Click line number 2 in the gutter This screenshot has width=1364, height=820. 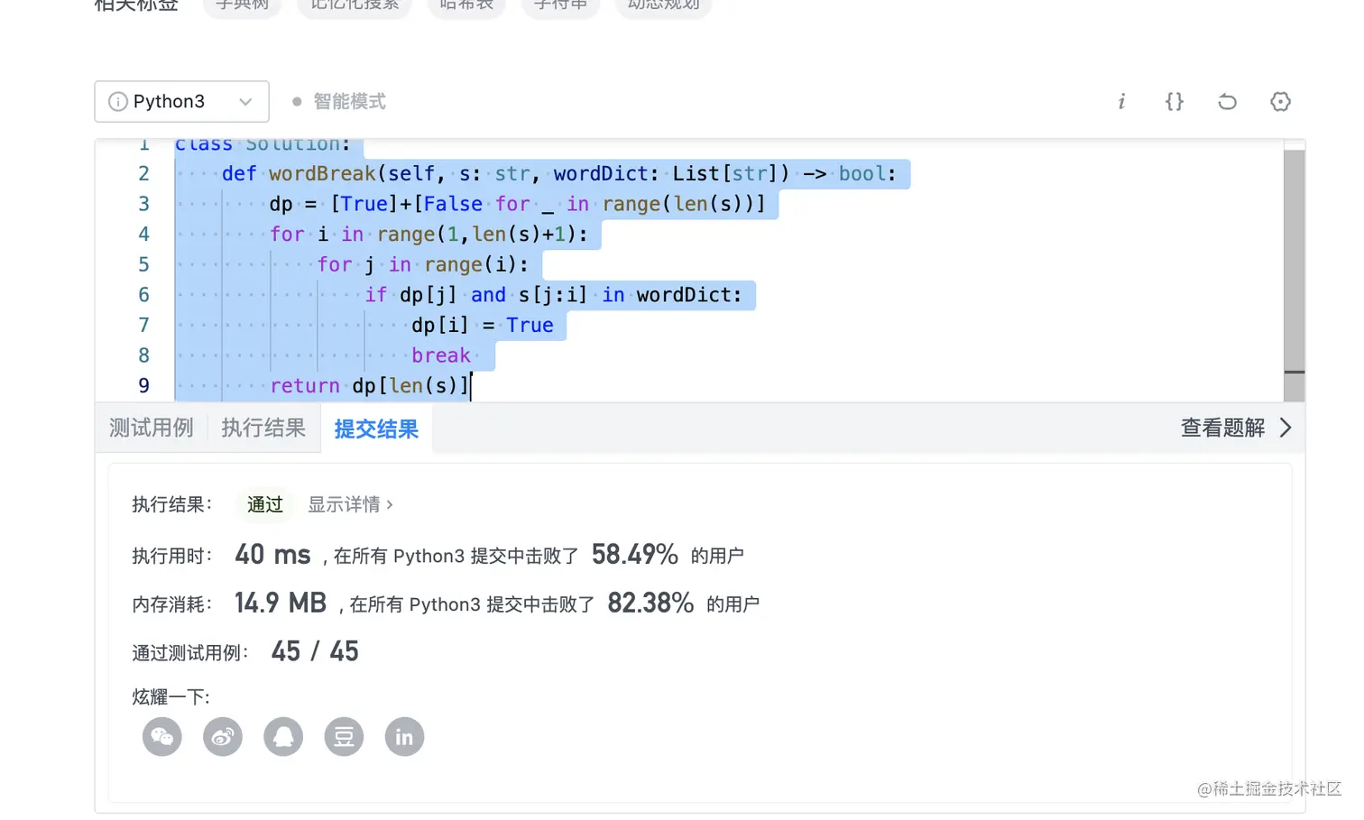click(143, 173)
